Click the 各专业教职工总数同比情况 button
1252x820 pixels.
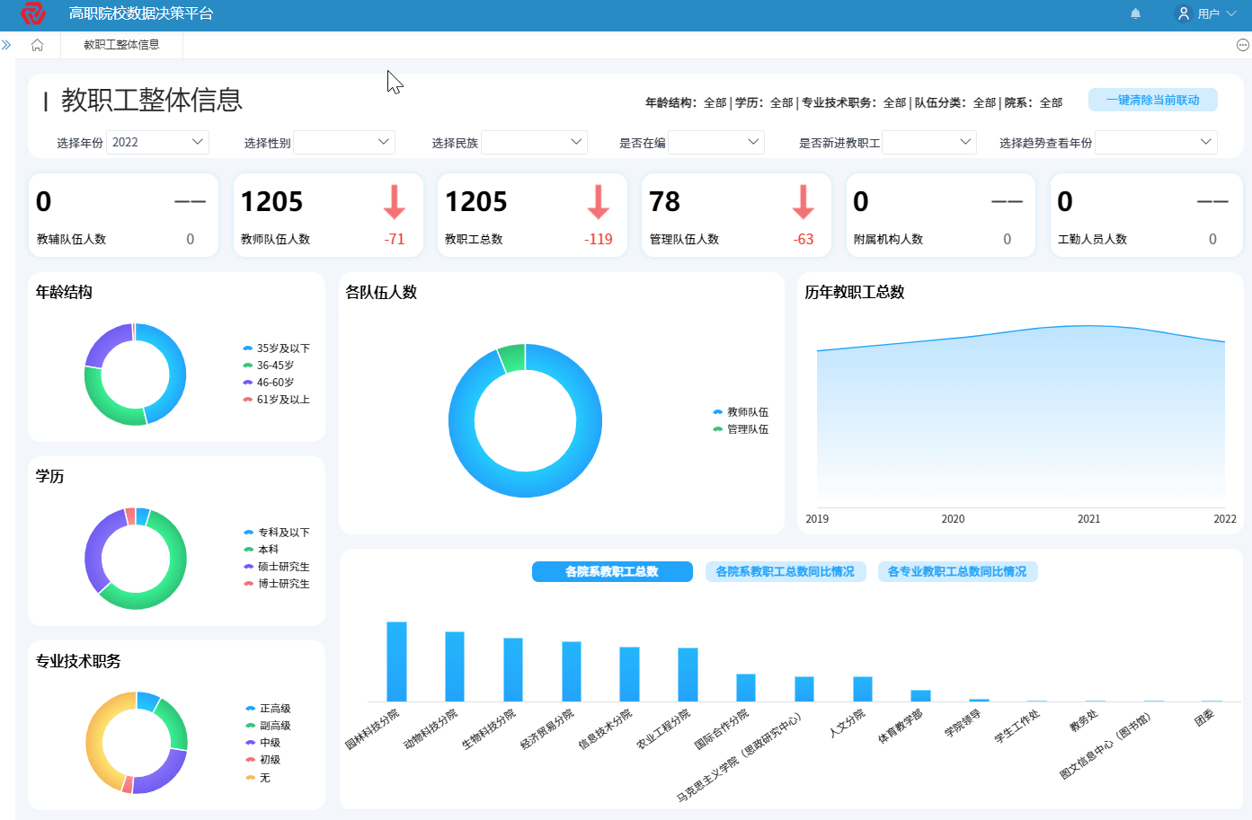(957, 571)
